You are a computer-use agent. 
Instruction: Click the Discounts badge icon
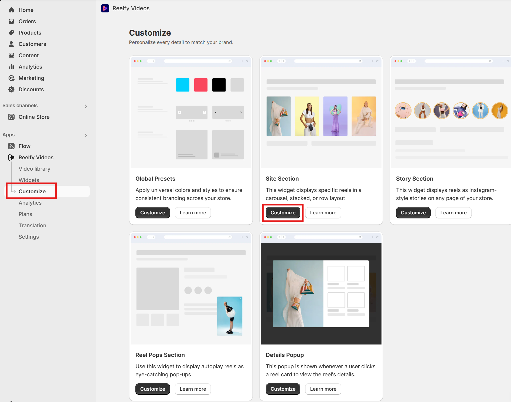11,89
